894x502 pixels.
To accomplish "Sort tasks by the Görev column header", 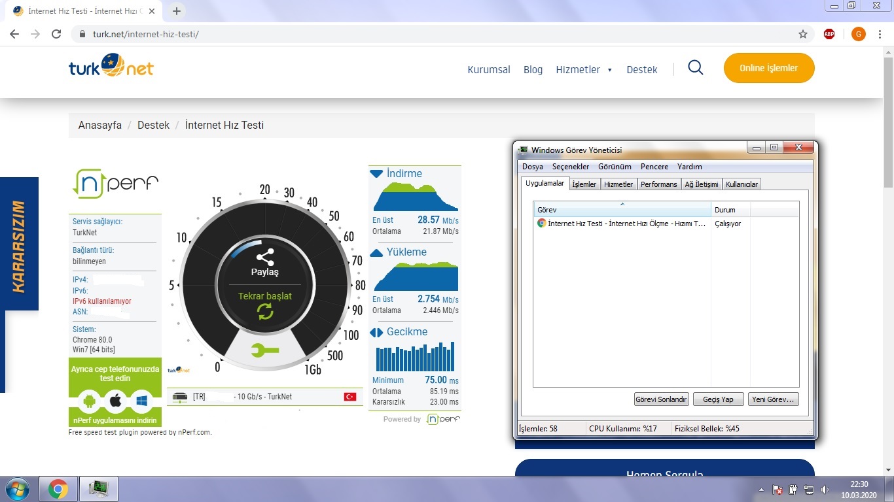I will [x=622, y=210].
